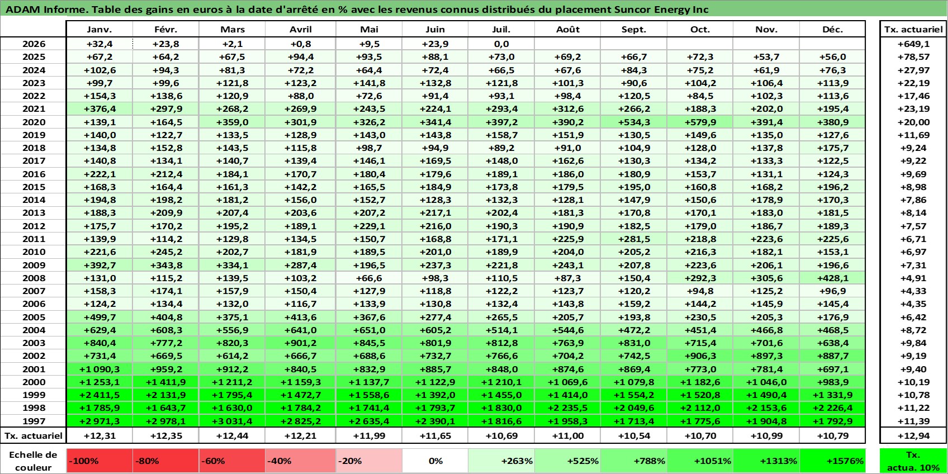948x474 pixels.
Task: Select the 2011 September value +281,5
Action: [x=634, y=239]
